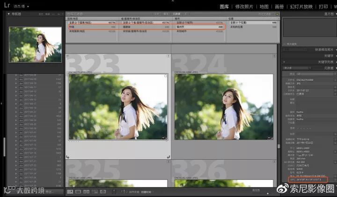Set navigator zoom to 适合
Screen dimensions: 337x197
(x=41, y=14)
